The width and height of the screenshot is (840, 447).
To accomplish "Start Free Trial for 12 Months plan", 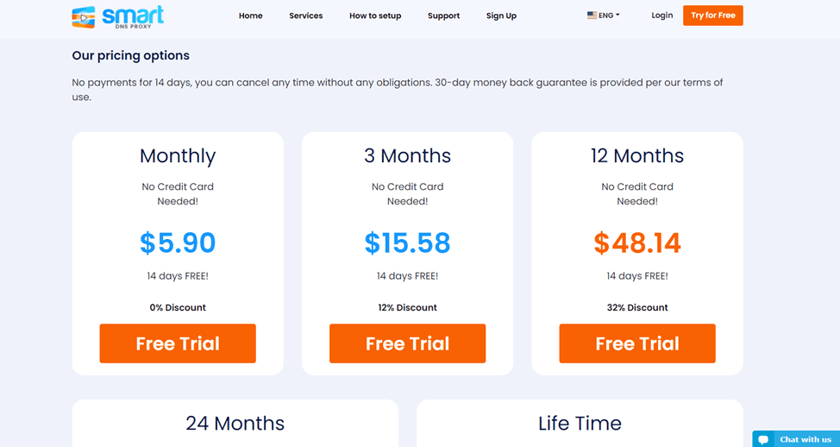I will pos(637,343).
